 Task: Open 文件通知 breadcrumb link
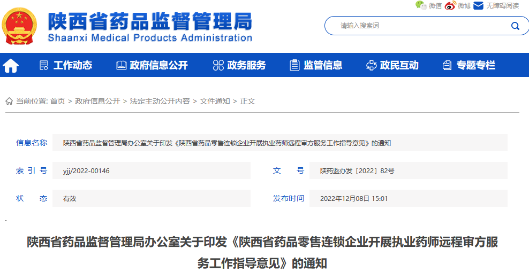point(215,101)
